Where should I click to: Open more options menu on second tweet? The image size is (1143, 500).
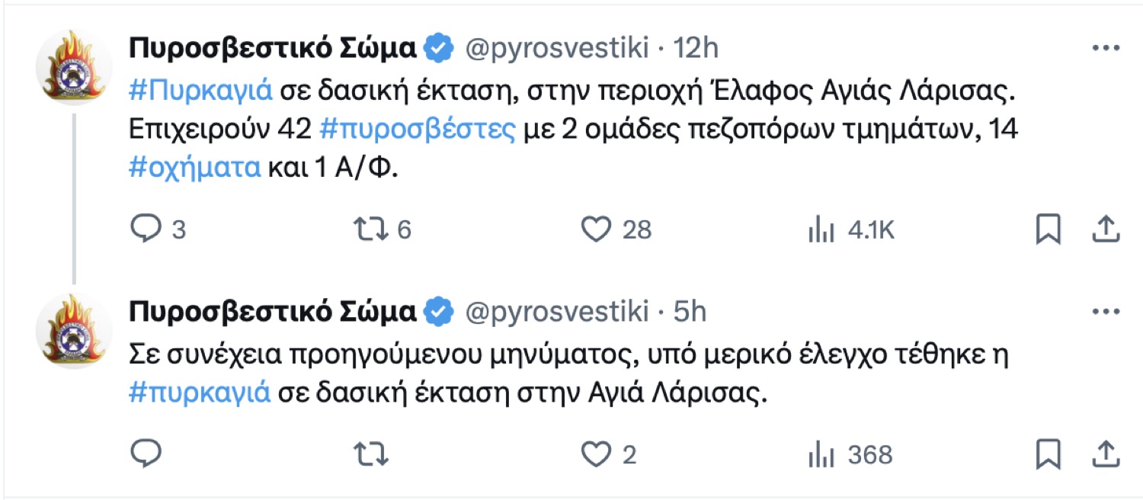coord(1105,312)
